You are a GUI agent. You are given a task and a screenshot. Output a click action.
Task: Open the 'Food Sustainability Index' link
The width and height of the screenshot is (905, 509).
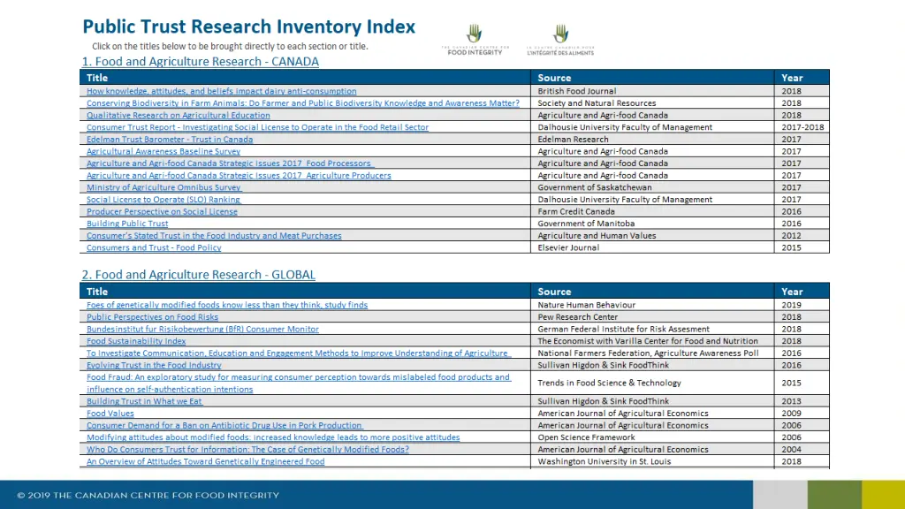[x=136, y=342]
